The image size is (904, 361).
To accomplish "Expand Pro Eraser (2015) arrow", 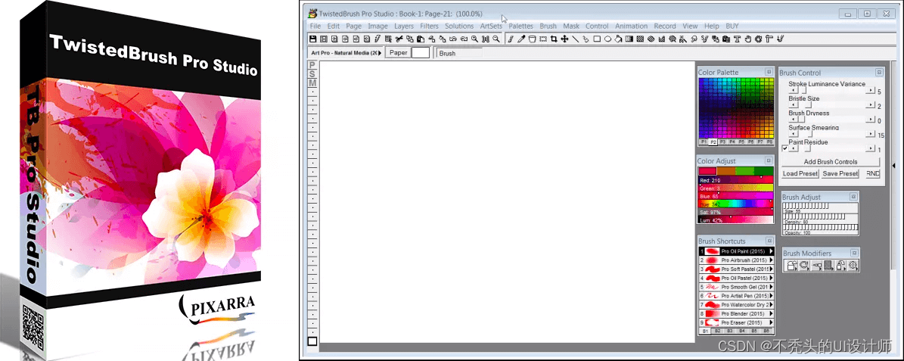I will (x=772, y=322).
